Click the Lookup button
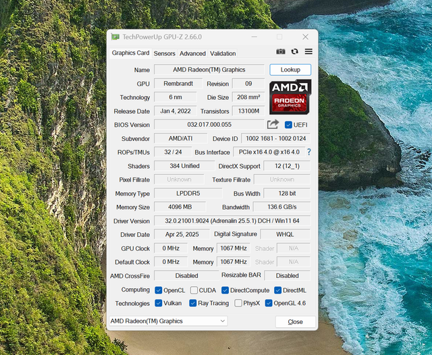The height and width of the screenshot is (355, 432). [x=290, y=70]
